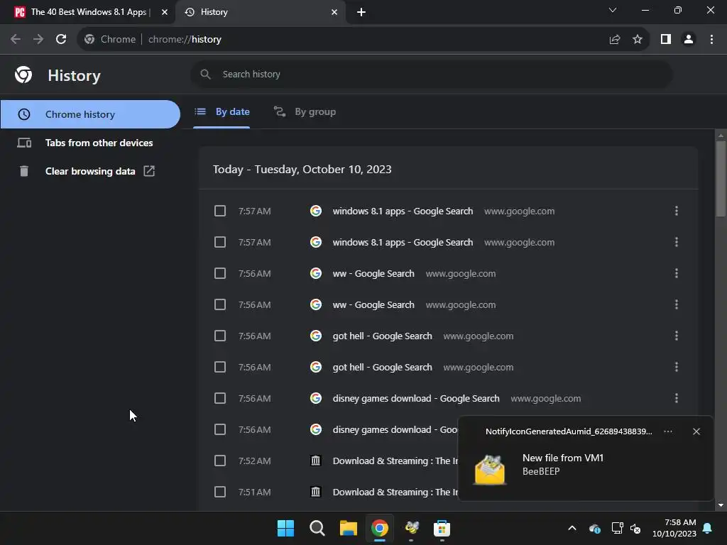
Task: Show hidden system tray icons
Action: tap(572, 528)
